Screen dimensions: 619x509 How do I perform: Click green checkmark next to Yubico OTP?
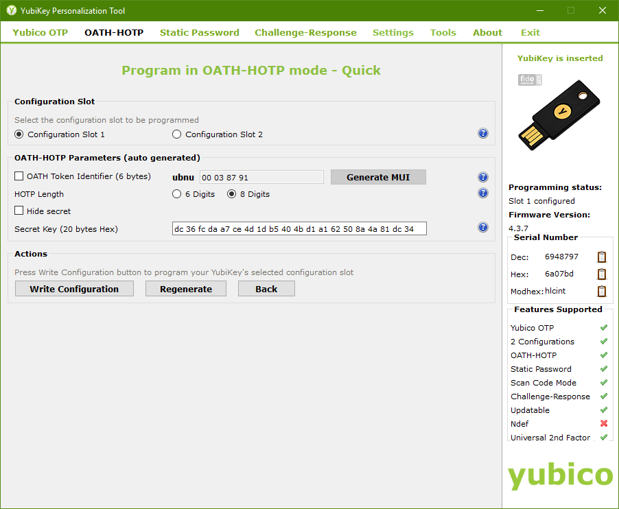click(604, 327)
